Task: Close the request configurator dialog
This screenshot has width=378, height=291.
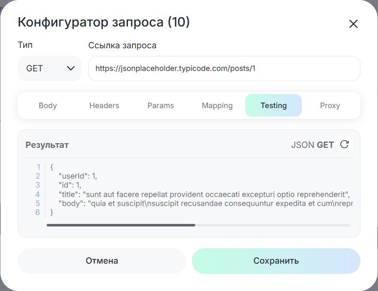Action: click(353, 24)
